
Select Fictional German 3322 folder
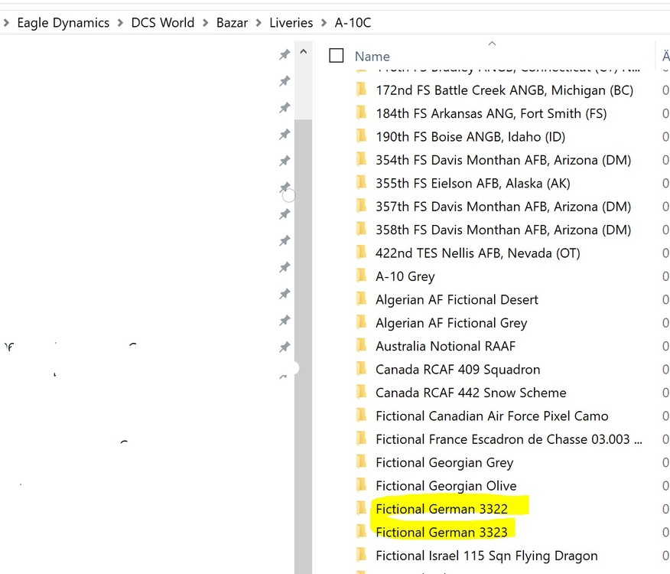(x=441, y=509)
